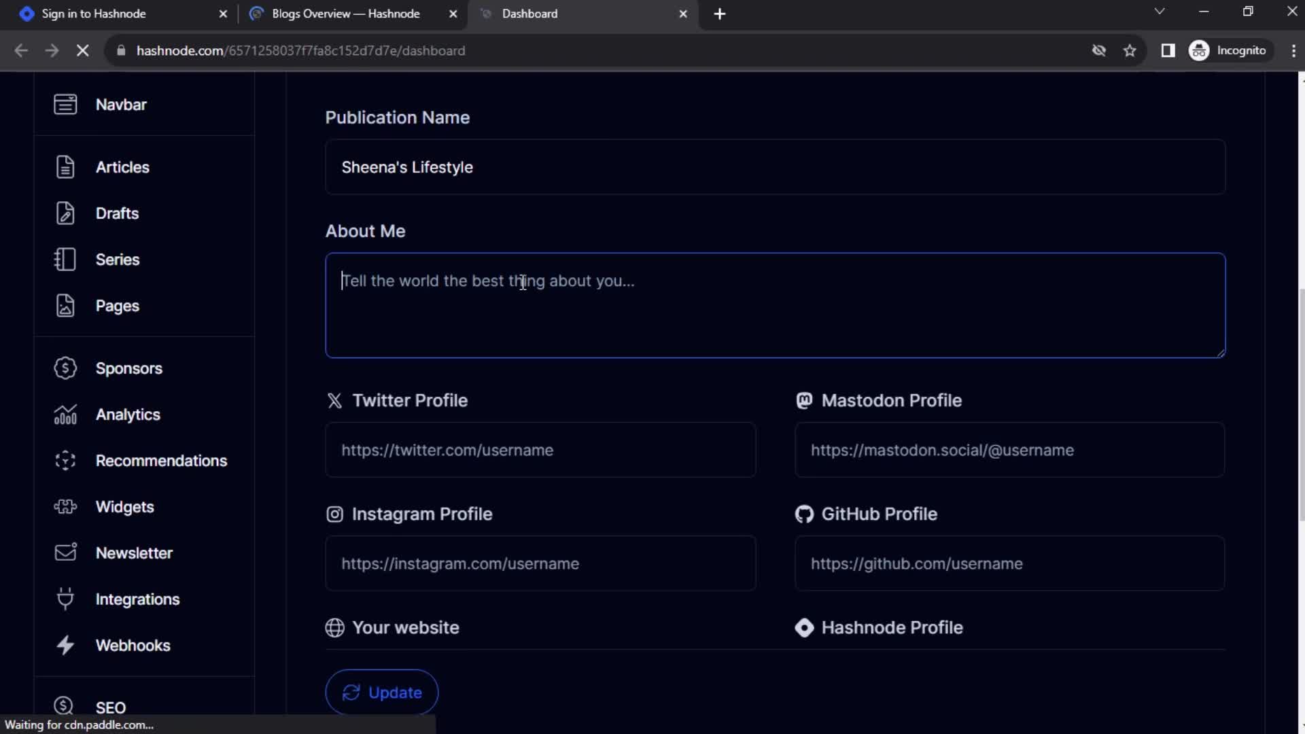
Task: Click the Integrations plug icon
Action: pos(65,599)
